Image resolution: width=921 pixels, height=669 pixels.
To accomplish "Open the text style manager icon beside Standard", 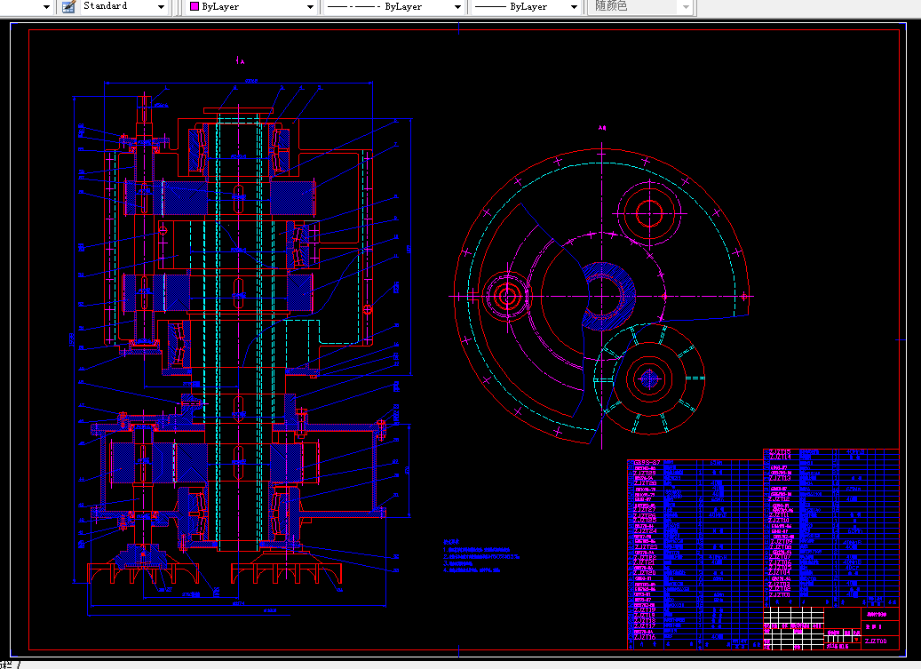I will coord(67,7).
